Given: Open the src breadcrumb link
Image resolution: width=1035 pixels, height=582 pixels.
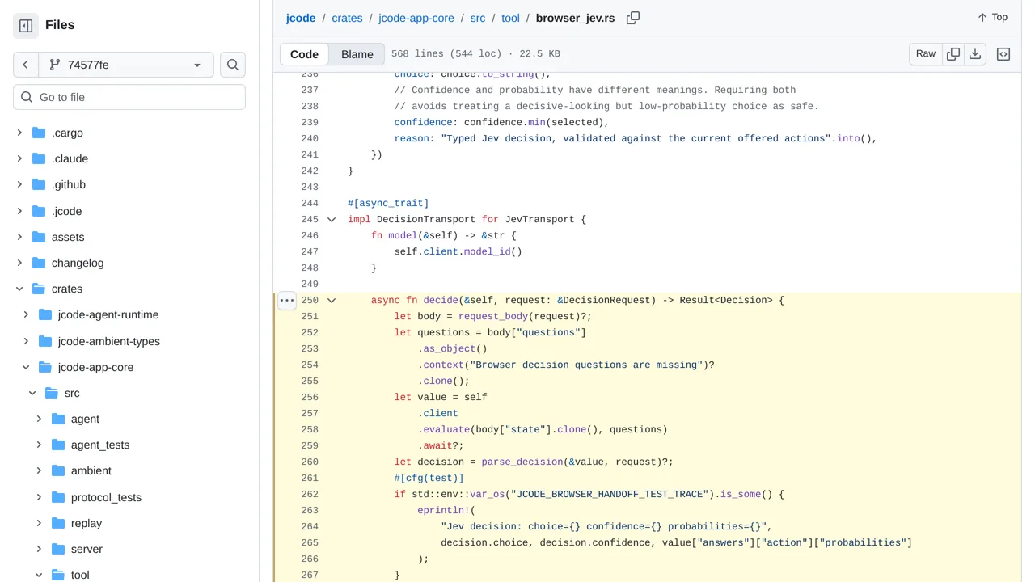Looking at the screenshot, I should (478, 18).
